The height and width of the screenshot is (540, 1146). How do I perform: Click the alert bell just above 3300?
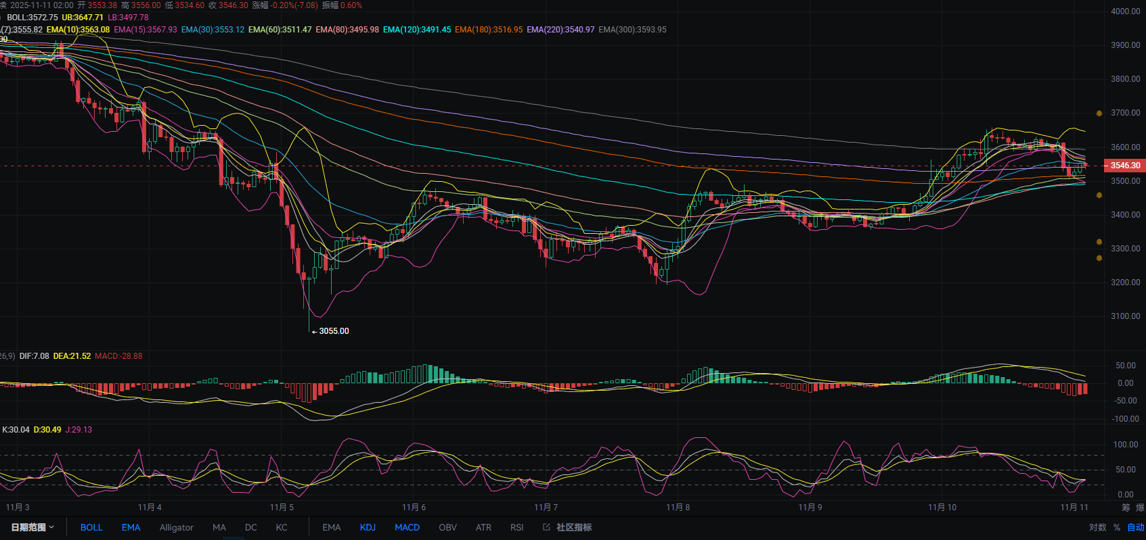(1099, 241)
